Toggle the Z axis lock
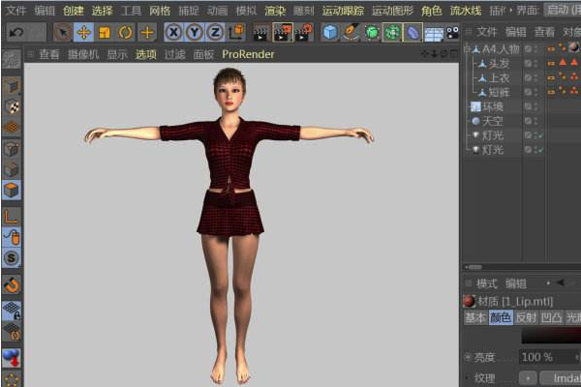 coord(214,32)
